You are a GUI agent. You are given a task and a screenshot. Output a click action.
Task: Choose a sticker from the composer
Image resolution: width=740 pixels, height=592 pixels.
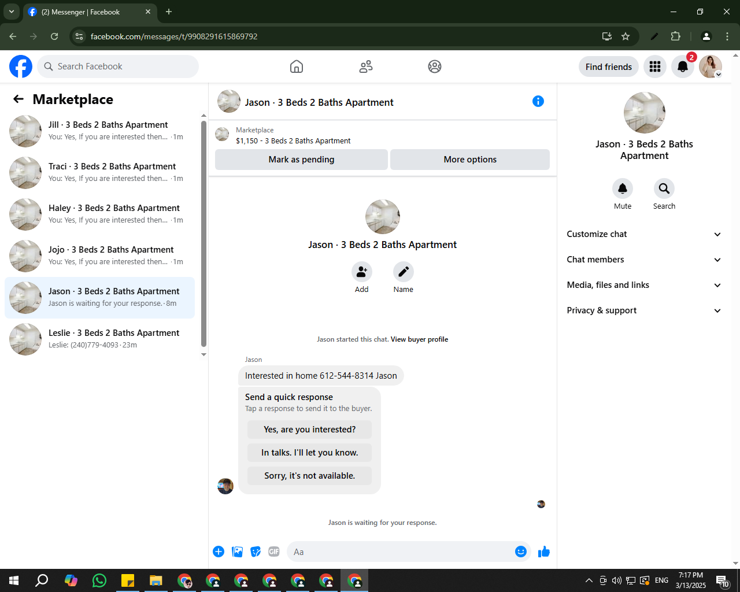click(x=256, y=552)
